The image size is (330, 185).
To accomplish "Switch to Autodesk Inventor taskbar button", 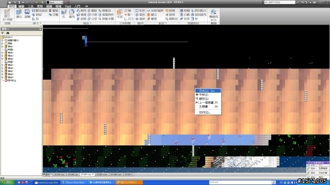I will point(46,182).
